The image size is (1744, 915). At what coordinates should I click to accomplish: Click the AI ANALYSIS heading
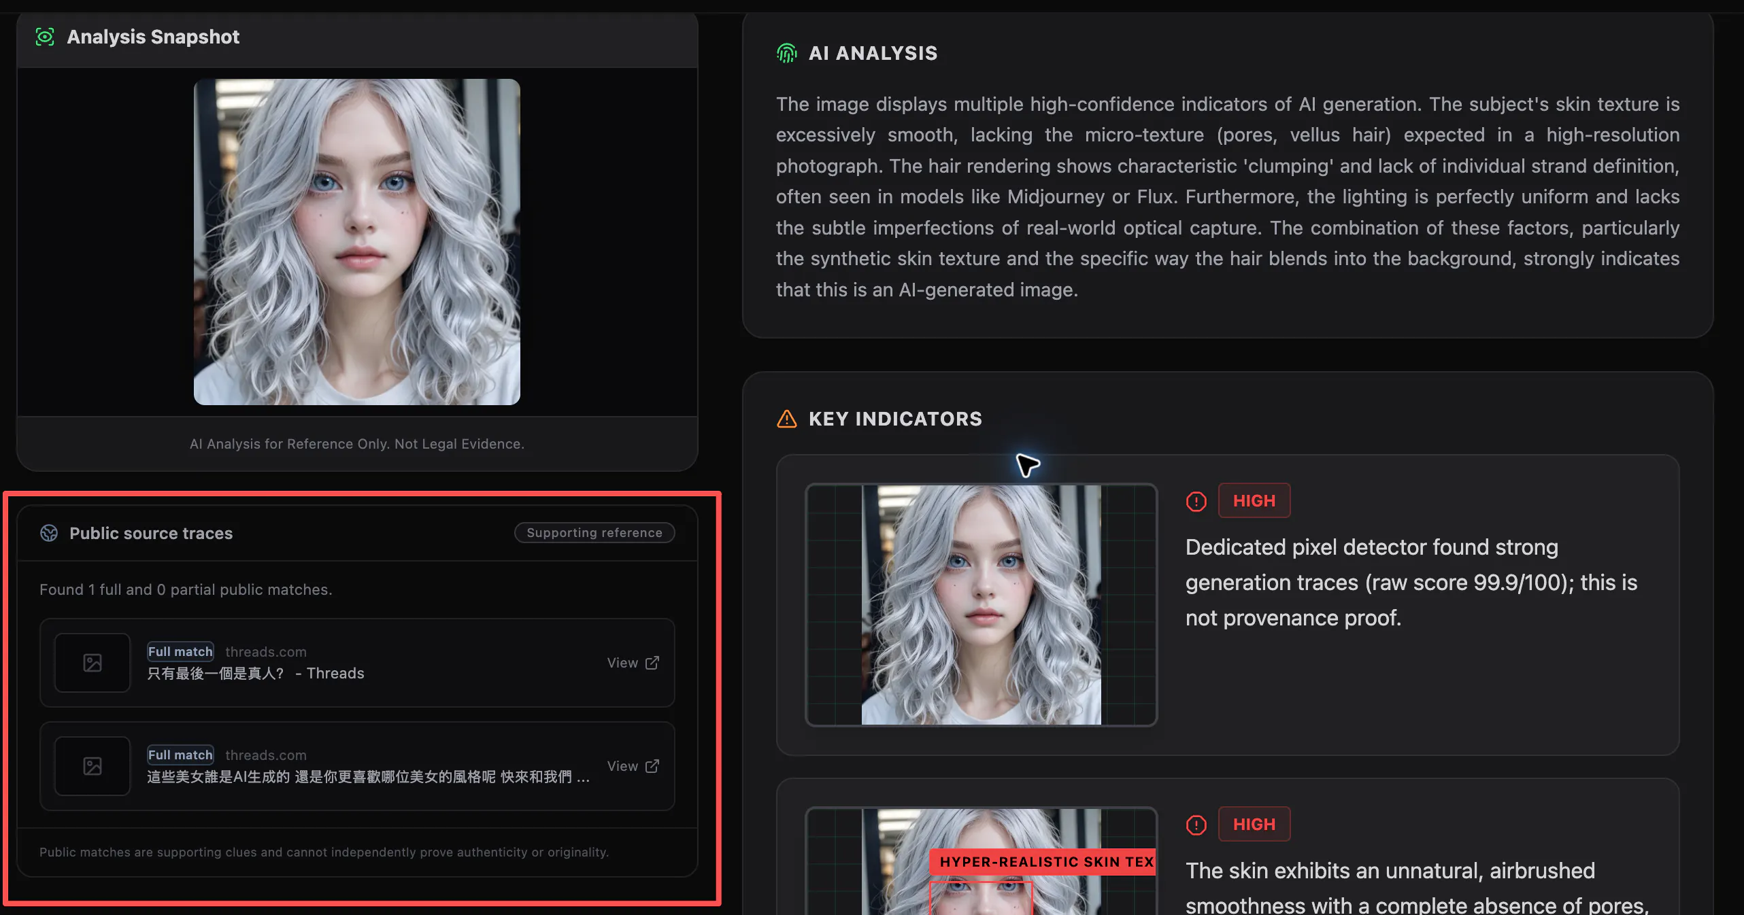(x=873, y=53)
